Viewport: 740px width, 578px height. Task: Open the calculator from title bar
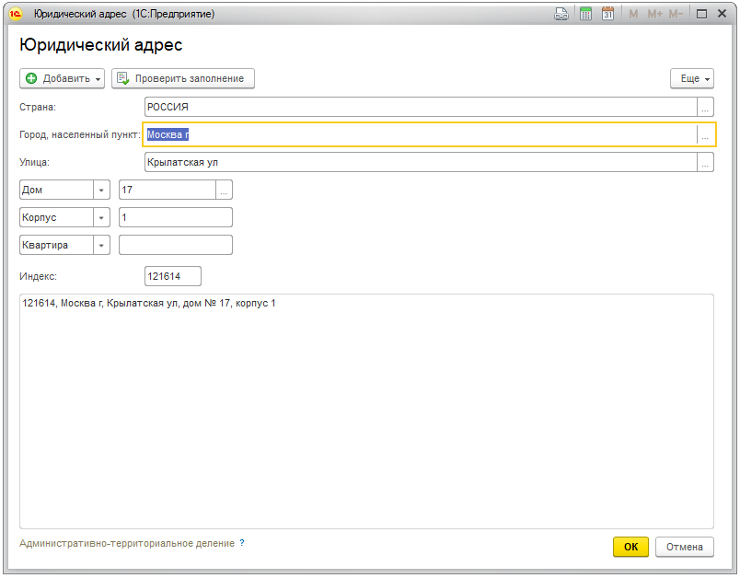coord(585,15)
